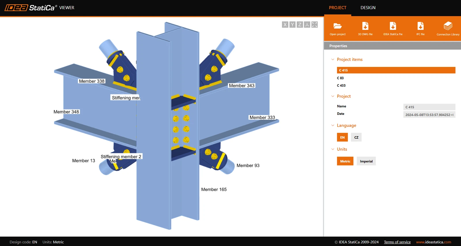Image resolution: width=461 pixels, height=246 pixels.
Task: Select the EN language option
Action: pyautogui.click(x=342, y=137)
